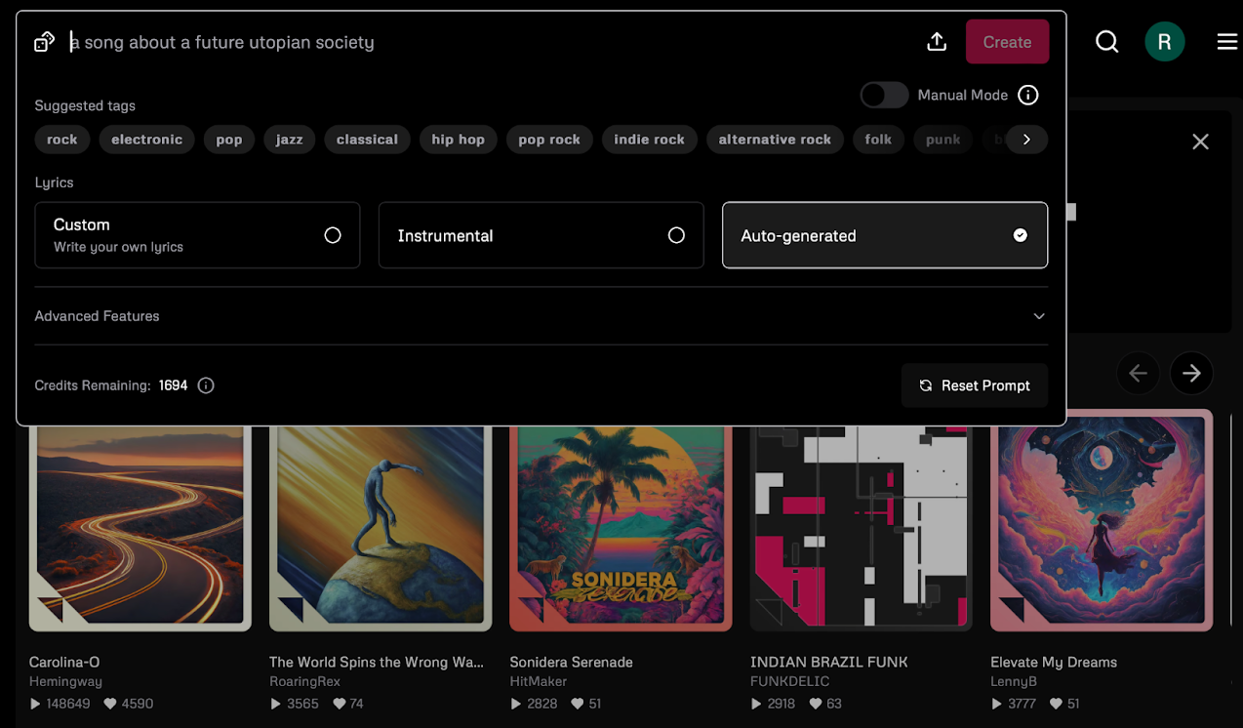This screenshot has height=728, width=1243.
Task: Click the upload/share icon beside Create
Action: coord(937,41)
